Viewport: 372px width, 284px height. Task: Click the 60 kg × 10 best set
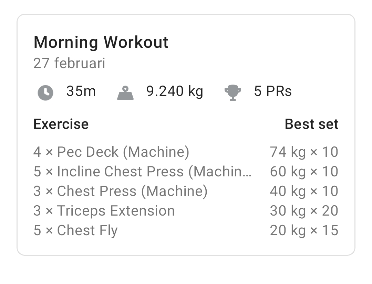pyautogui.click(x=304, y=172)
